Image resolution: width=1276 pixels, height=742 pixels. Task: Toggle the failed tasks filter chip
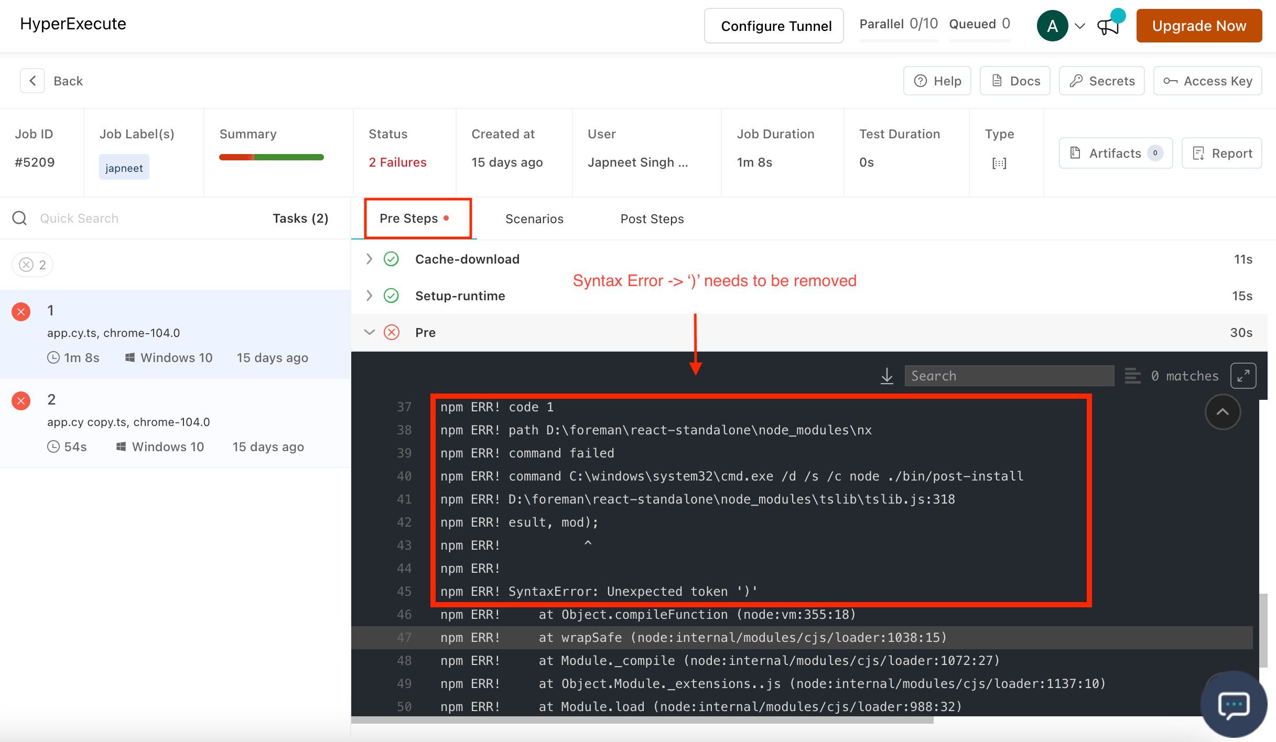[x=33, y=265]
